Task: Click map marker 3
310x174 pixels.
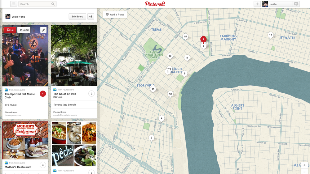Action: pos(152,138)
